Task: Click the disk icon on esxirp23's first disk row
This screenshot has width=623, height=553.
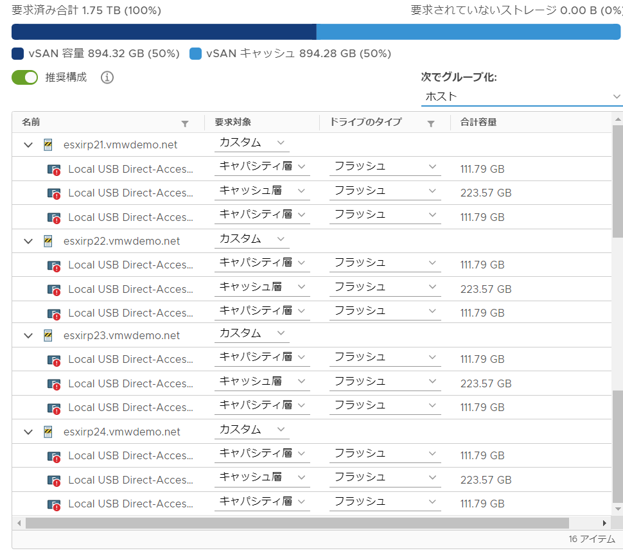Action: (54, 358)
